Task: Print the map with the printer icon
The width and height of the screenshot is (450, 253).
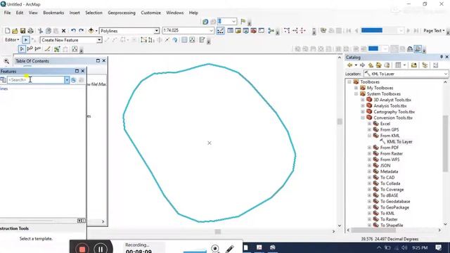Action: pyautogui.click(x=30, y=31)
